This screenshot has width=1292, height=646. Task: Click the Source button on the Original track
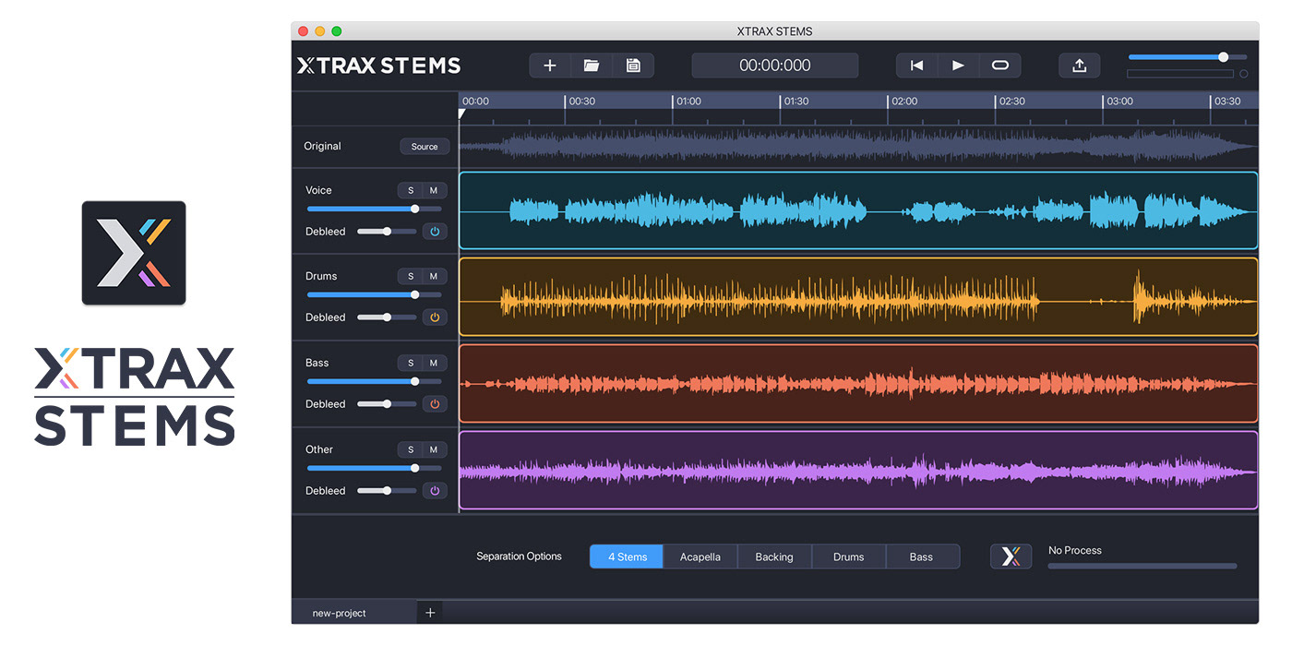point(425,147)
